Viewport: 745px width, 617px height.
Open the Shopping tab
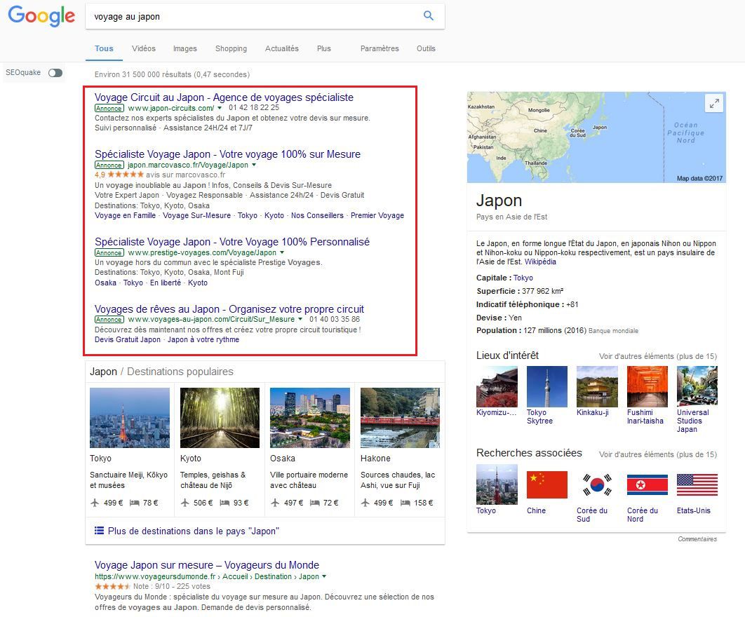coord(231,48)
